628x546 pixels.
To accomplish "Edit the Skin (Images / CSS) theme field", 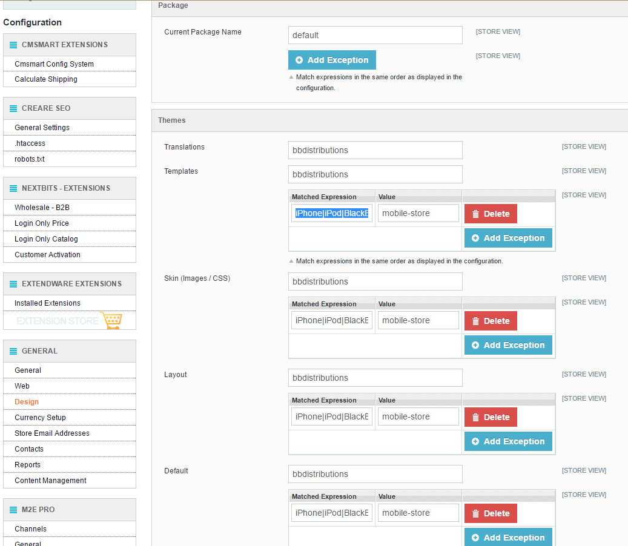I will [375, 281].
